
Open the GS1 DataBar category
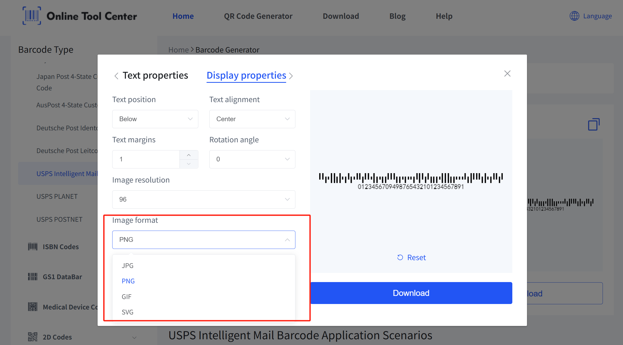click(x=62, y=277)
